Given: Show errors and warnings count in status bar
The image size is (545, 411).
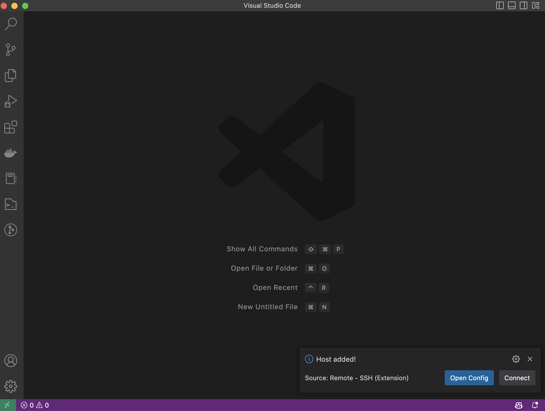Looking at the screenshot, I should (35, 405).
